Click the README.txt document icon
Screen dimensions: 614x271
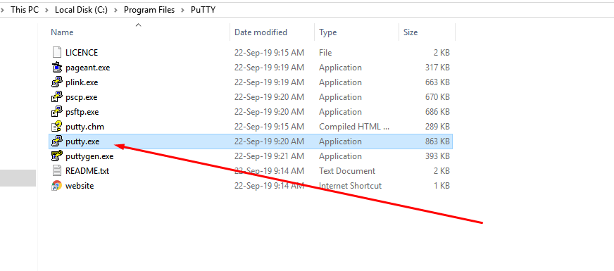57,171
